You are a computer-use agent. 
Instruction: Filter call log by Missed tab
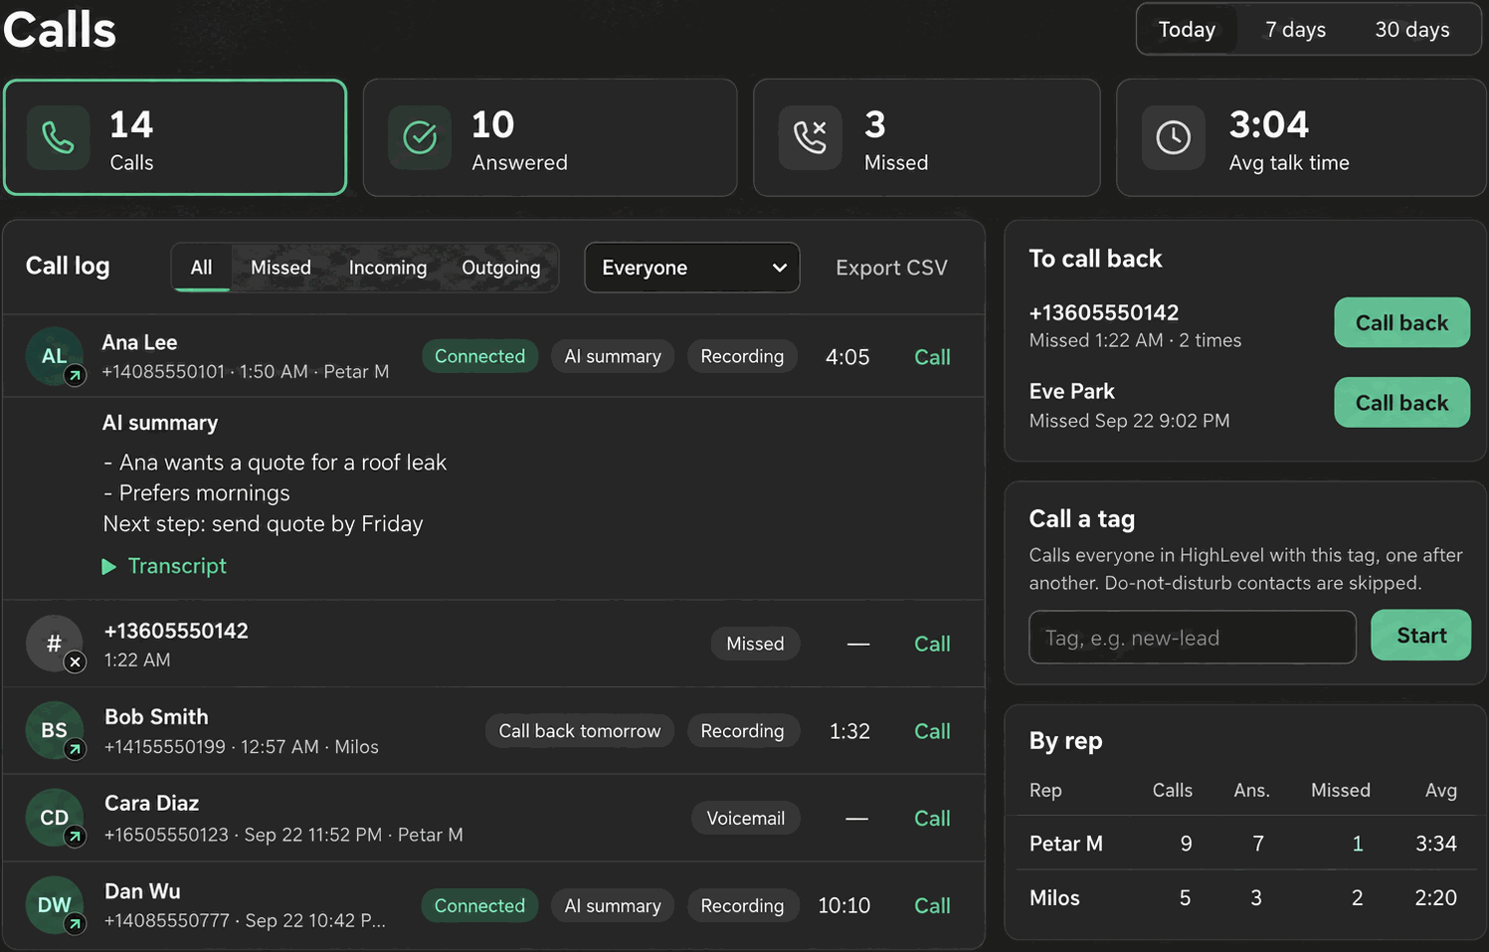point(280,268)
